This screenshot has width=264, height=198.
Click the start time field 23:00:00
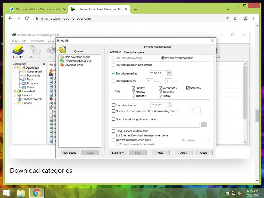159,73
